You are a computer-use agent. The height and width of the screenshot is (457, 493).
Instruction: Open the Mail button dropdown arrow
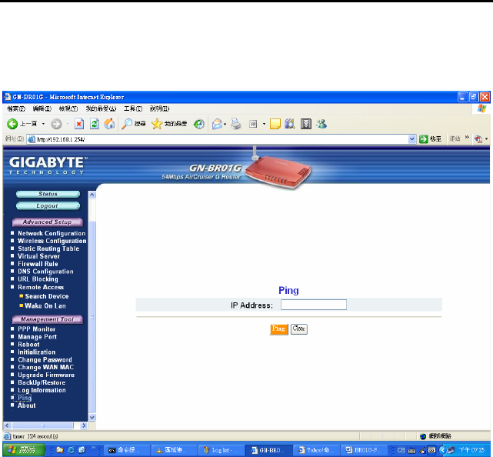coord(225,124)
